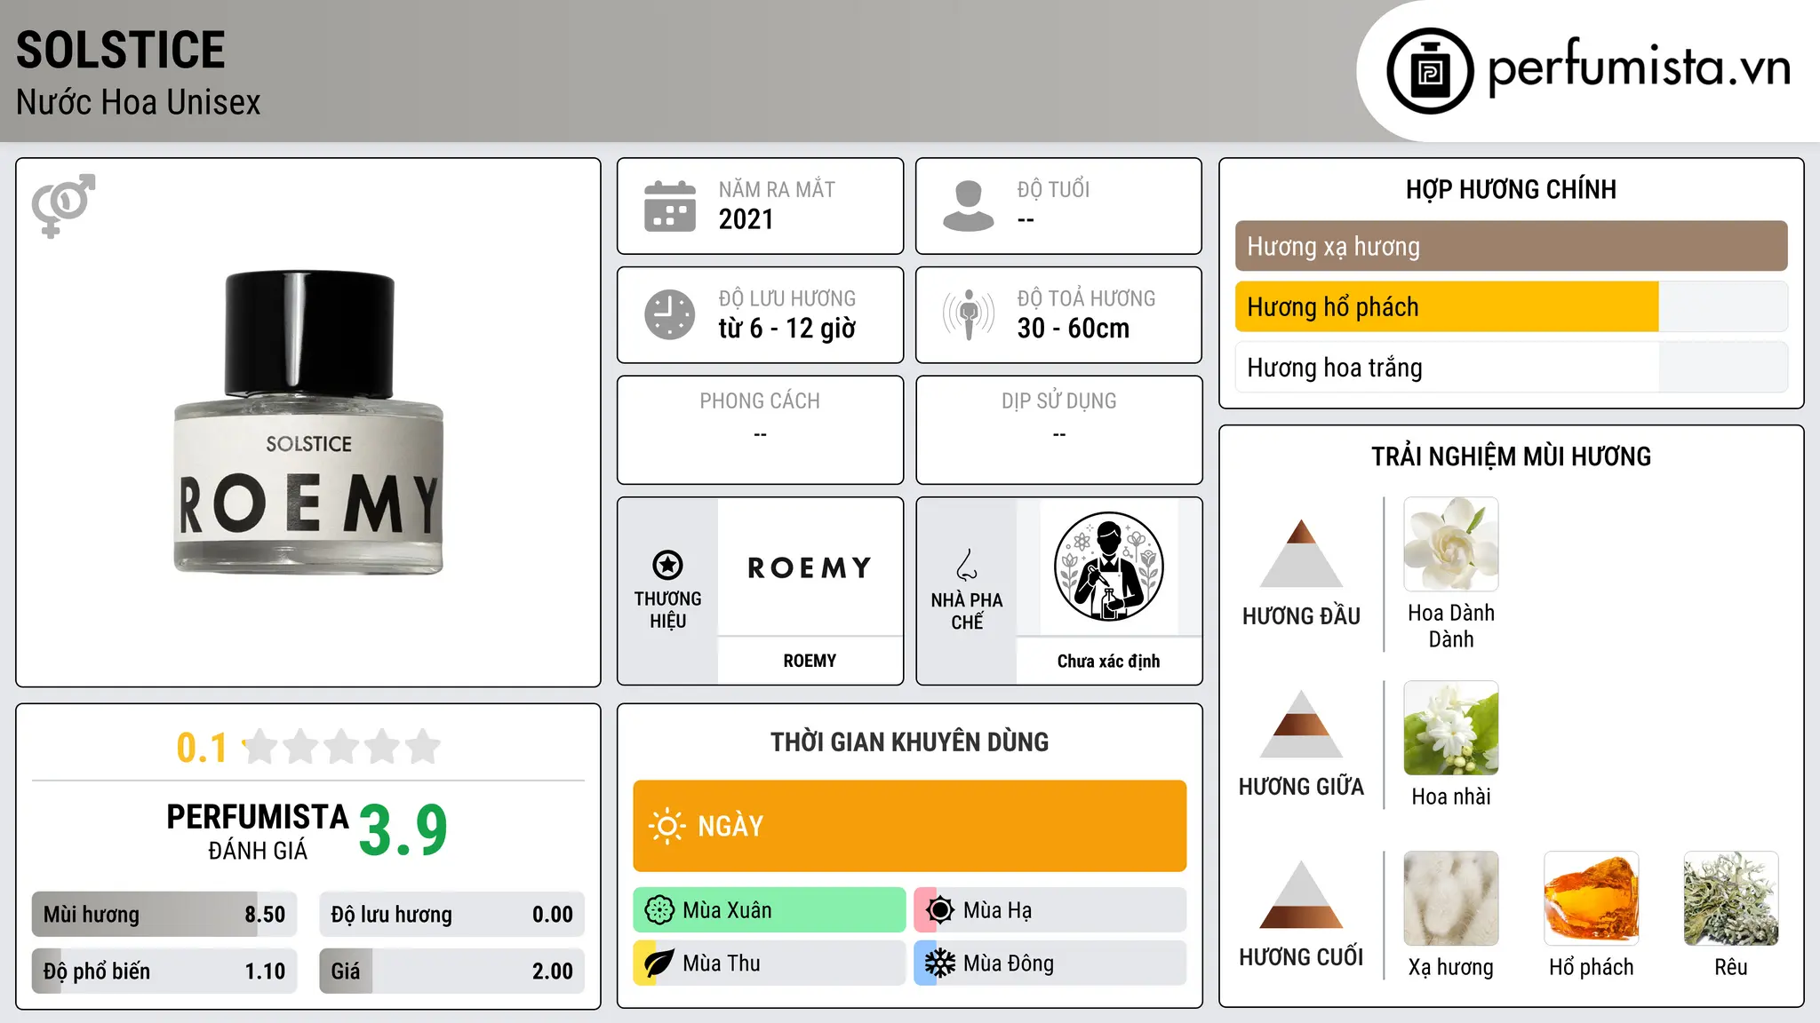
Task: Click the perfumista.vn perfume bottle logo icon
Action: [x=1430, y=71]
